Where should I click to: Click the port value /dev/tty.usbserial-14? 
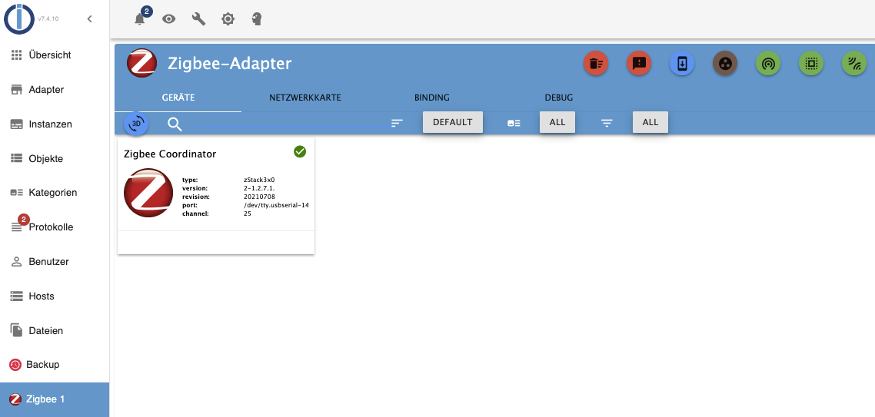pyautogui.click(x=276, y=205)
